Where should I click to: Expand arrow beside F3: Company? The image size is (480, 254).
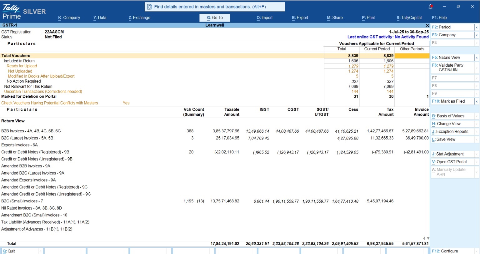point(477,35)
